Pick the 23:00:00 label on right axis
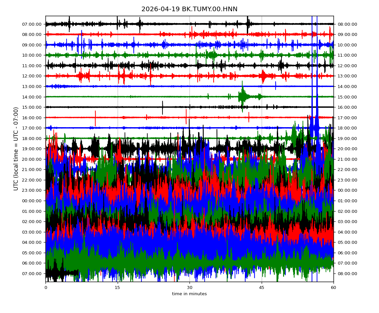 pyautogui.click(x=347, y=180)
